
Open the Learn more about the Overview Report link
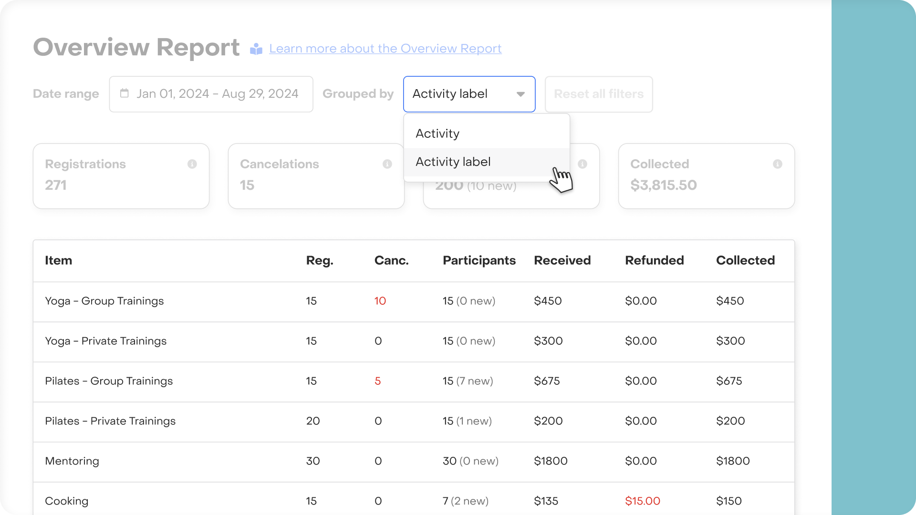385,49
